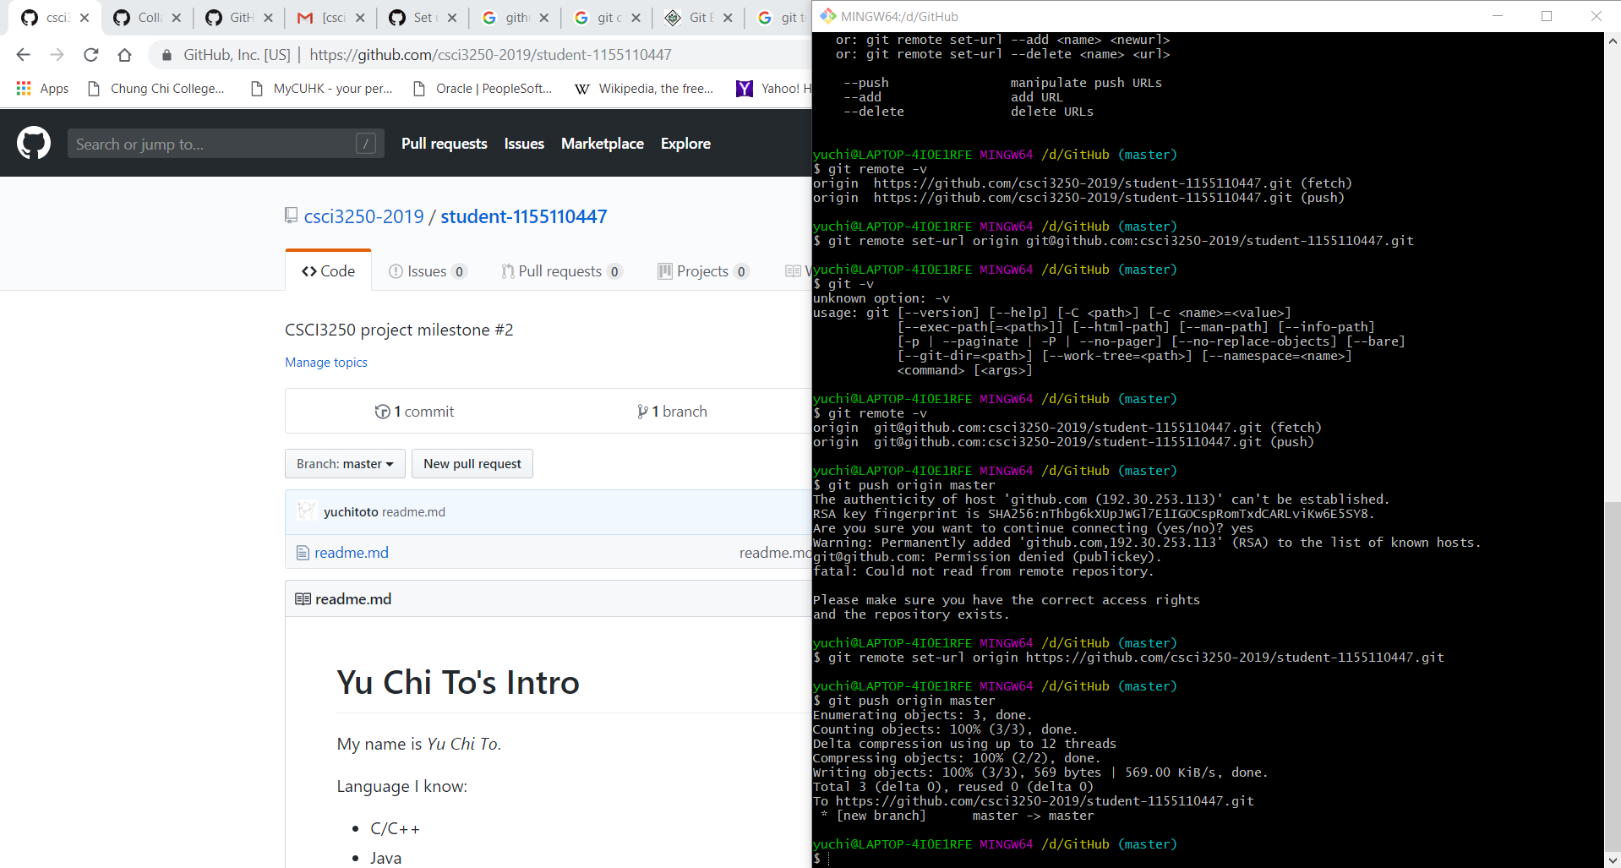1621x868 pixels.
Task: Select the repository Pull requests 0 tab
Action: (x=561, y=271)
